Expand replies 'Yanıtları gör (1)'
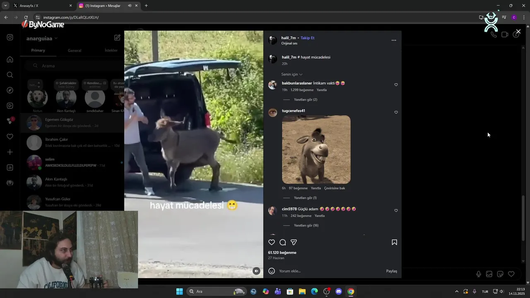The height and width of the screenshot is (298, 530). coord(305,198)
